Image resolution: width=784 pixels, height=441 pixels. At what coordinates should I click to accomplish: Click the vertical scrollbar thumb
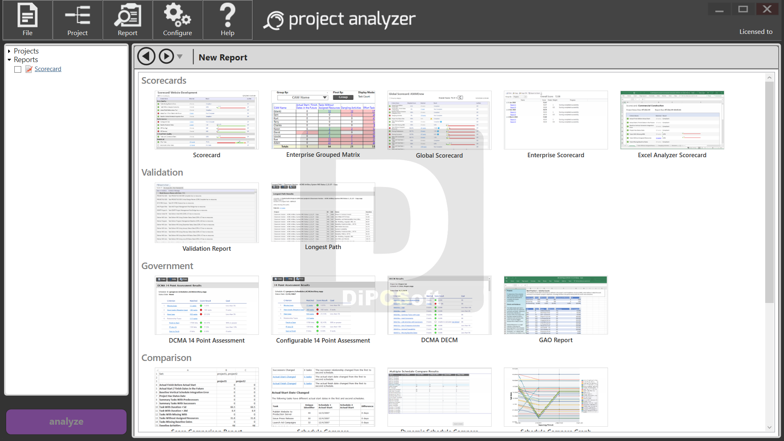coord(769,192)
